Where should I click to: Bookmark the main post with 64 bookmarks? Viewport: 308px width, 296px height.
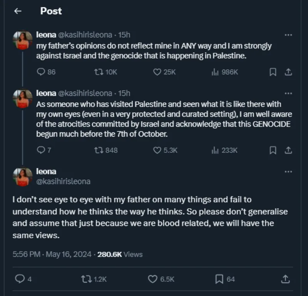(219, 279)
